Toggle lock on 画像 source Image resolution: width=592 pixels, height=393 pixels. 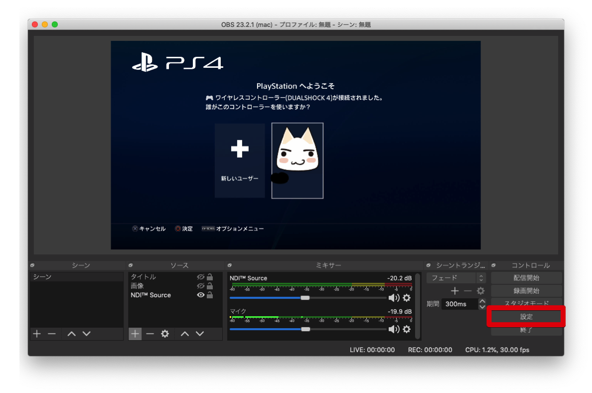[210, 286]
